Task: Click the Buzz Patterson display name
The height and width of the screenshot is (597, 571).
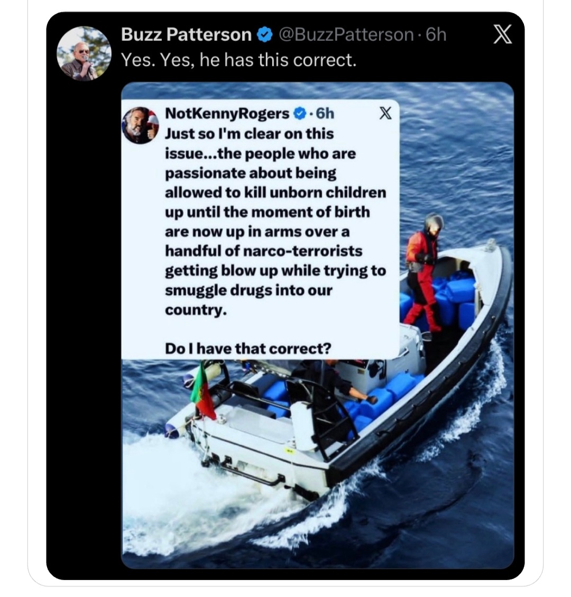Action: pos(186,35)
